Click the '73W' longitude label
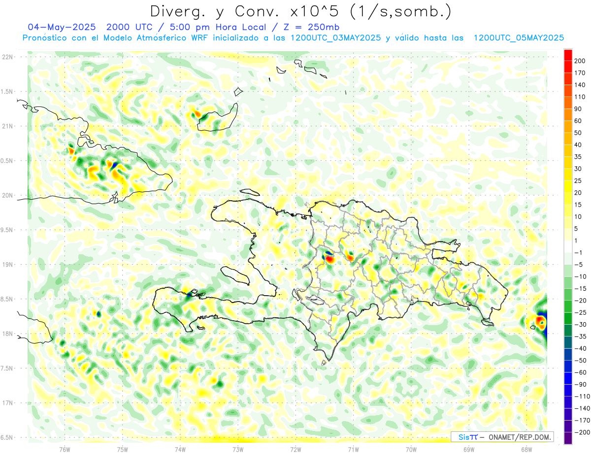 click(238, 450)
